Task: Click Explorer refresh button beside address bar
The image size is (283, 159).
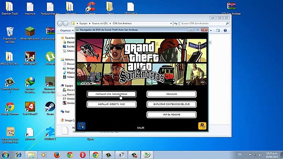Action: [176, 23]
